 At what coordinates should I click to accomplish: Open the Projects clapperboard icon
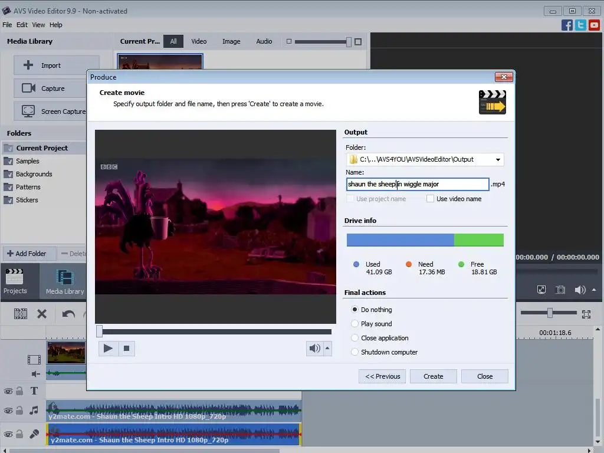[15, 276]
